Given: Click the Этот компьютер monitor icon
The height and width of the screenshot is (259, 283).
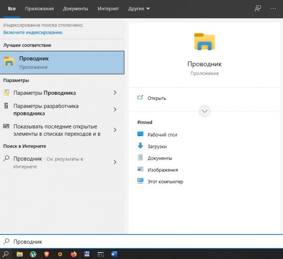Looking at the screenshot, I should 140,181.
